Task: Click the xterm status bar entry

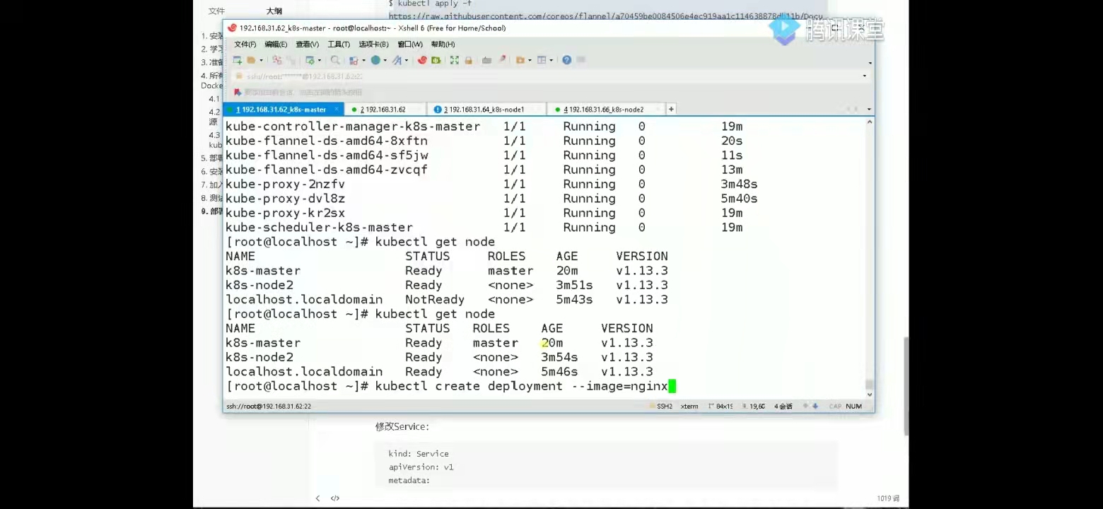Action: 689,406
